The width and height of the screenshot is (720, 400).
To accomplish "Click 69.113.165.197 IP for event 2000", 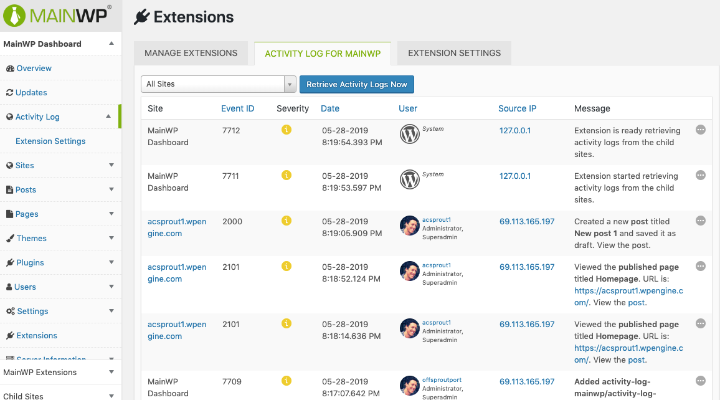I will click(527, 221).
